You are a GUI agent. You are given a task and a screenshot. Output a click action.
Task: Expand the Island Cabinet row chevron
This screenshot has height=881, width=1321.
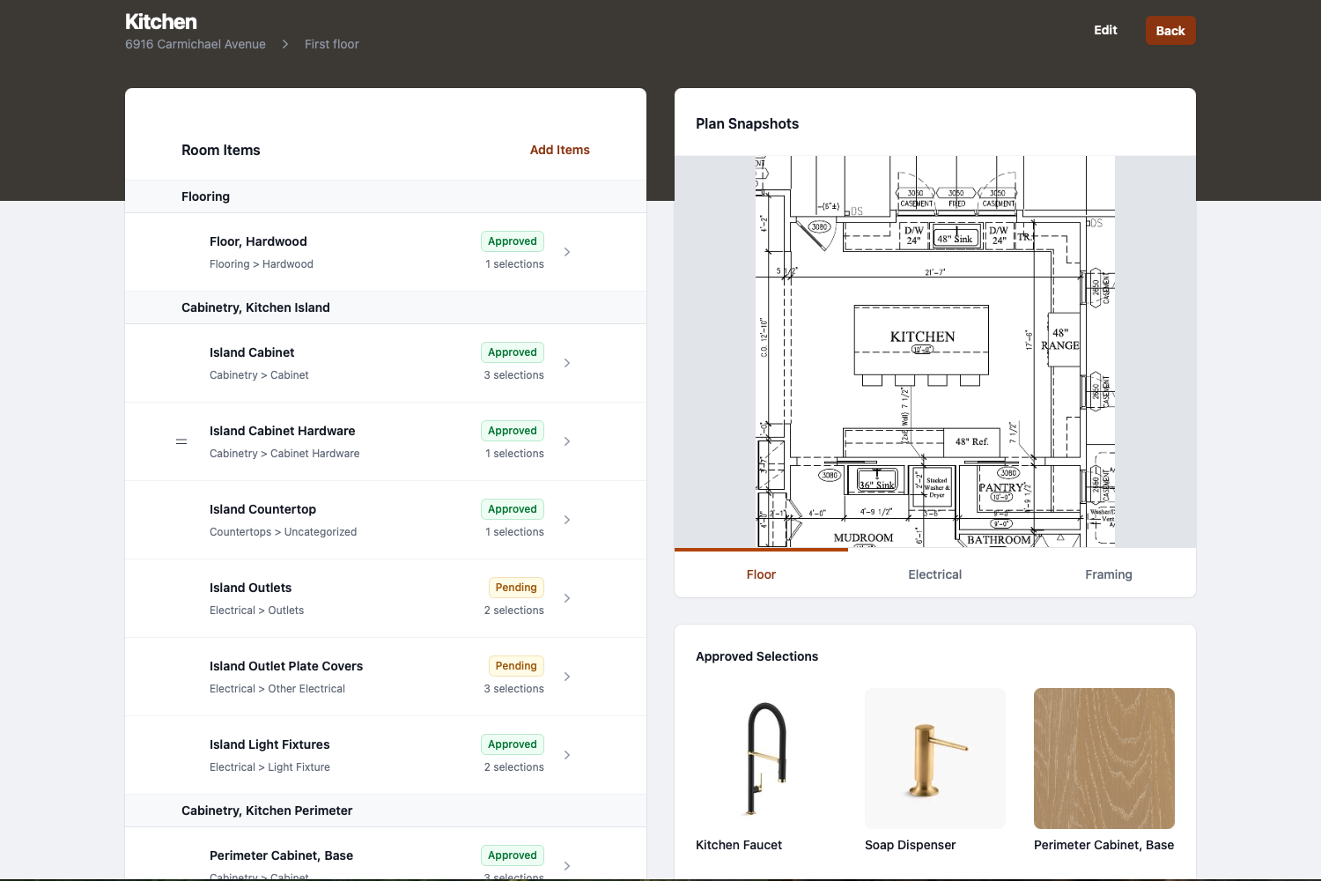pos(567,363)
